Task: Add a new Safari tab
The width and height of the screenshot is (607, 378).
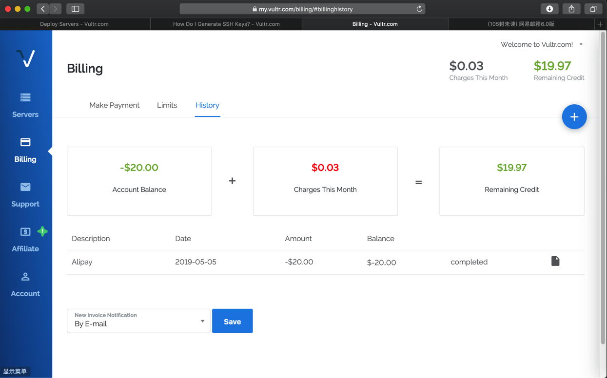Action: (600, 24)
